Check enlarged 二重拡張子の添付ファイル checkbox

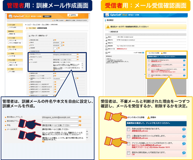(x=129, y=136)
